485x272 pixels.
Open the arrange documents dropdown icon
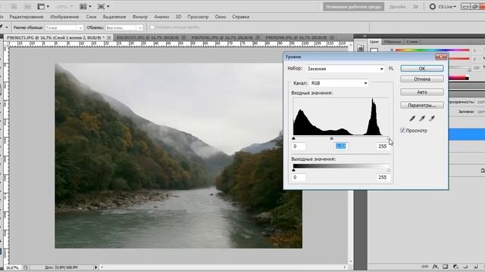pos(86,7)
